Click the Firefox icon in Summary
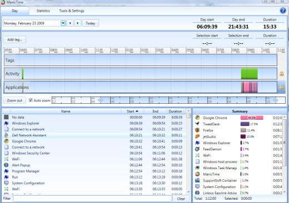The height and width of the screenshot is (203, 289). click(197, 130)
